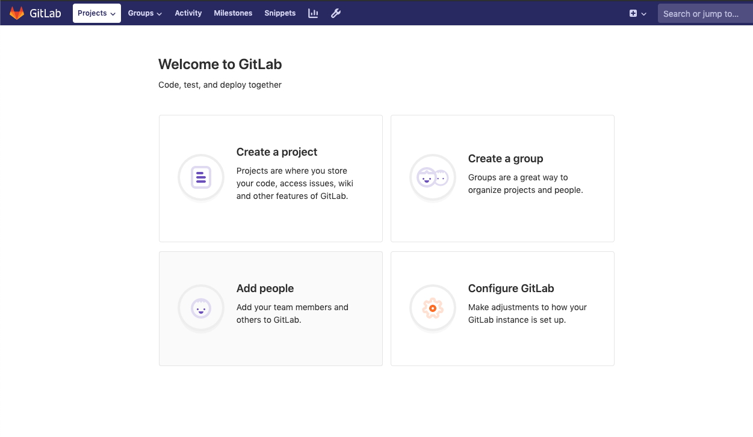Open the instance analytics chart icon
This screenshot has width=753, height=437.
point(313,13)
